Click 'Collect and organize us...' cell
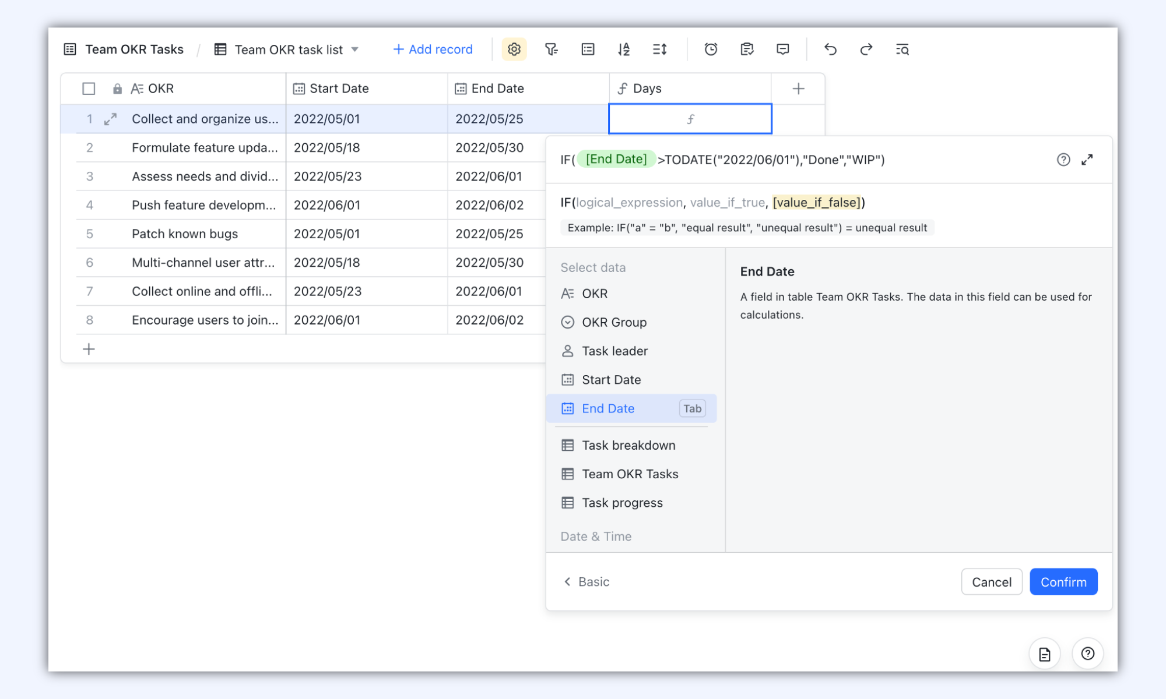Image resolution: width=1166 pixels, height=699 pixels. (205, 119)
